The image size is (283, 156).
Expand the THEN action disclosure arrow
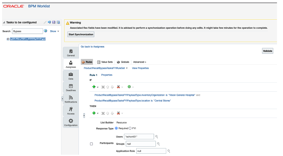click(84, 115)
